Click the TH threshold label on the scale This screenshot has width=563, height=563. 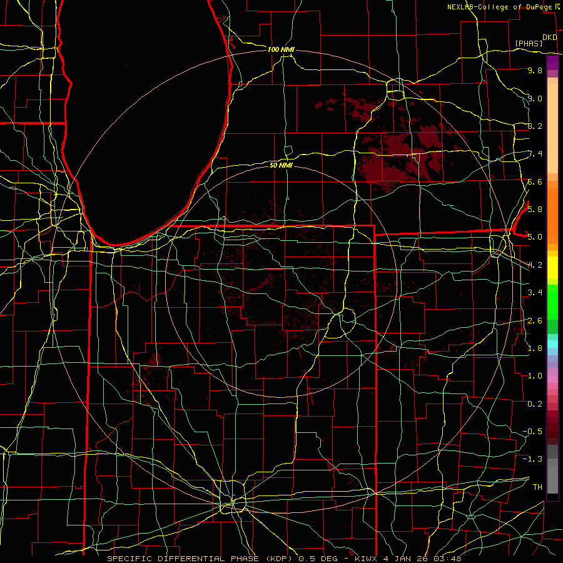tap(537, 487)
